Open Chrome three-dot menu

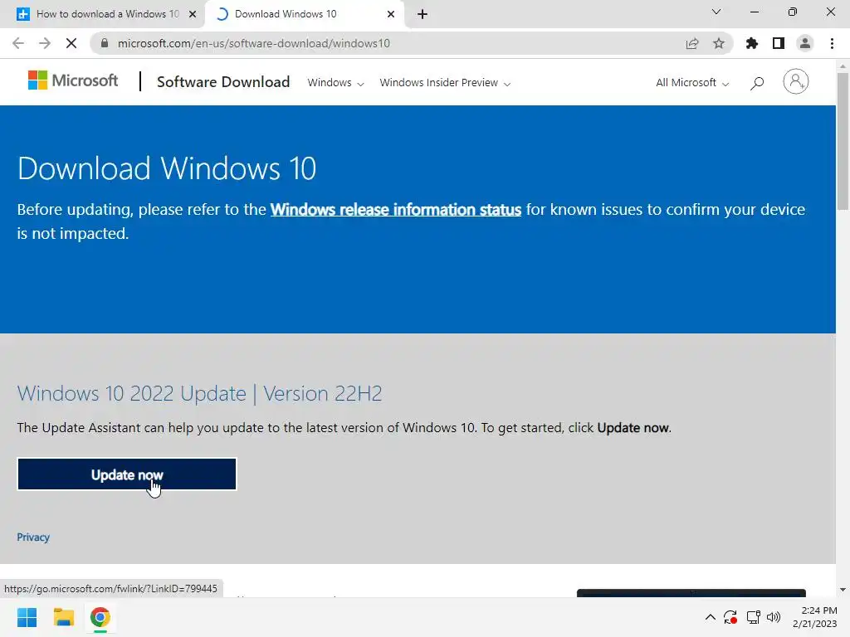click(x=832, y=43)
